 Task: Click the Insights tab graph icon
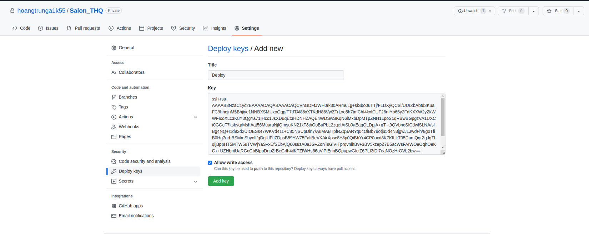click(206, 28)
